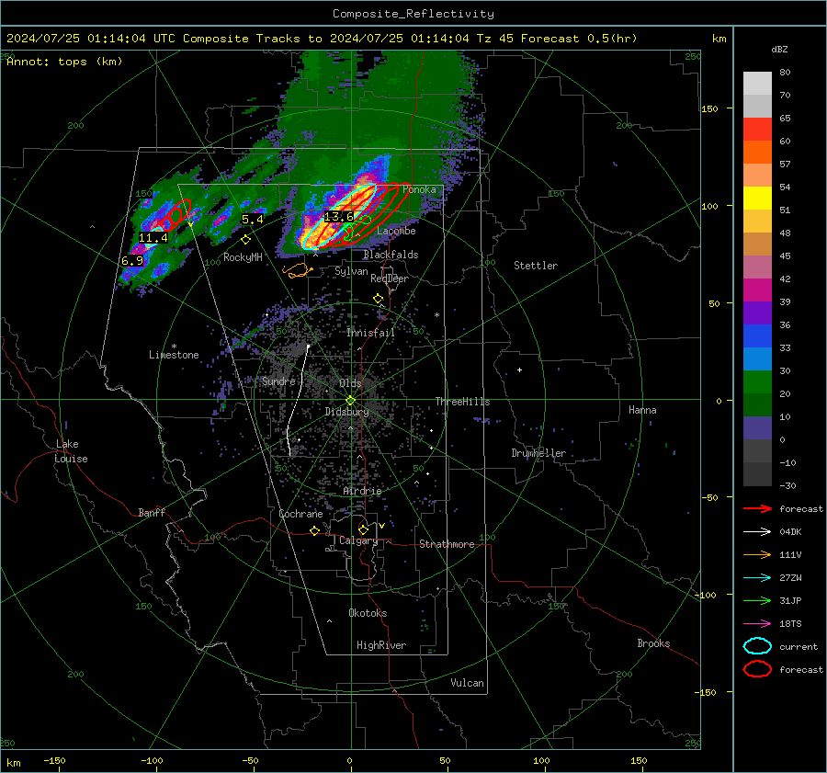Click the Banff label
827x773 pixels.
[152, 512]
